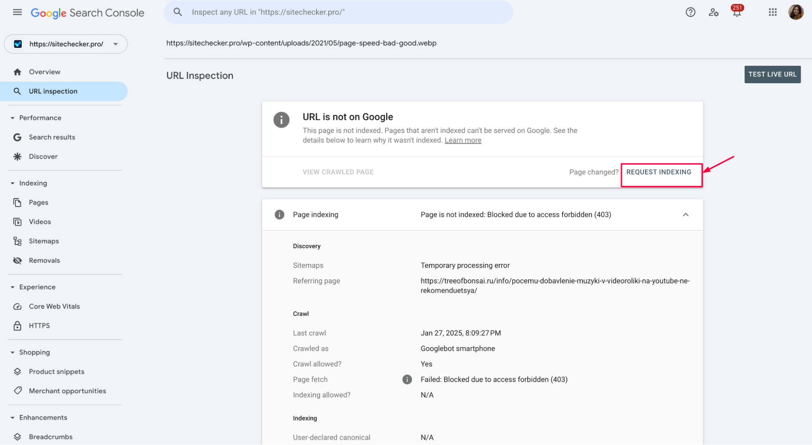Screen dimensions: 812x445
Task: Collapse the Shopping section
Action: (x=12, y=352)
